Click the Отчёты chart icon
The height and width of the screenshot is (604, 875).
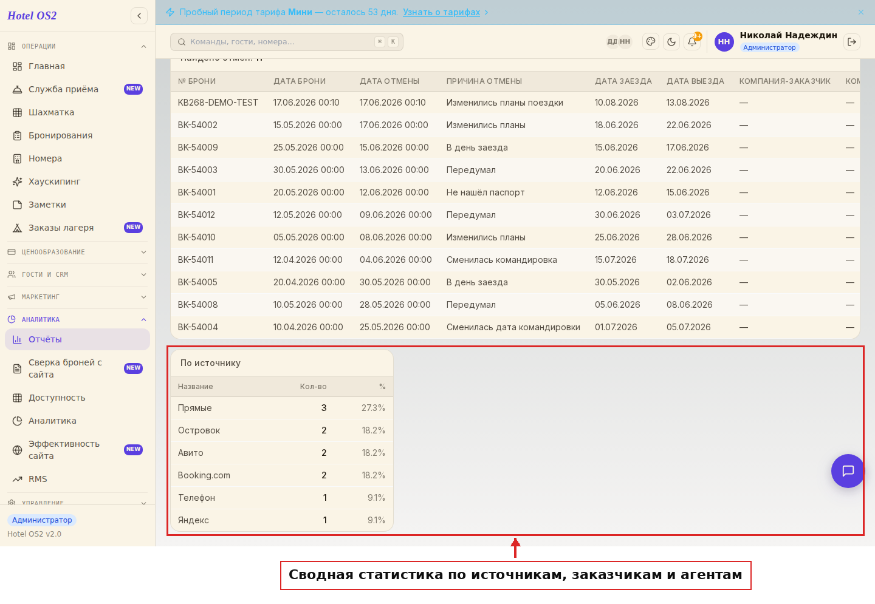[18, 339]
